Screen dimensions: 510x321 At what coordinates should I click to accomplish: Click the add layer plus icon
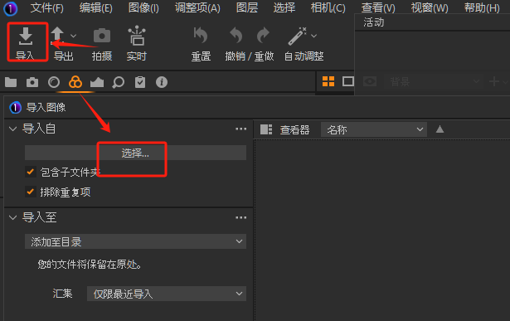tap(494, 81)
